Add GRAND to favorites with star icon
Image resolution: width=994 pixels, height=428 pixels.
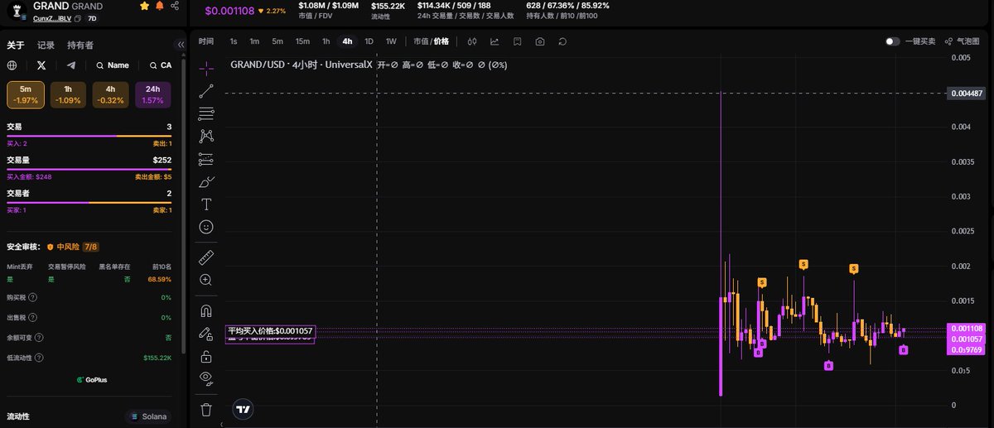pyautogui.click(x=145, y=6)
